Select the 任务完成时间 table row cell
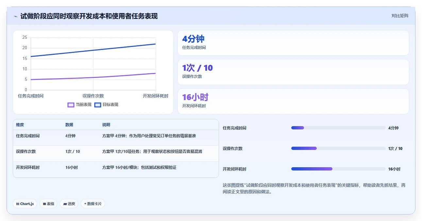This screenshot has height=221, width=422. [28, 136]
